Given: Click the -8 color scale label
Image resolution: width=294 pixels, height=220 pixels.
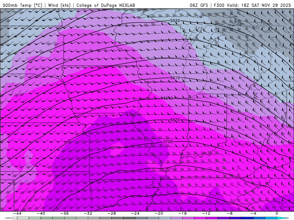Looking at the screenshot, I should tap(230, 213).
